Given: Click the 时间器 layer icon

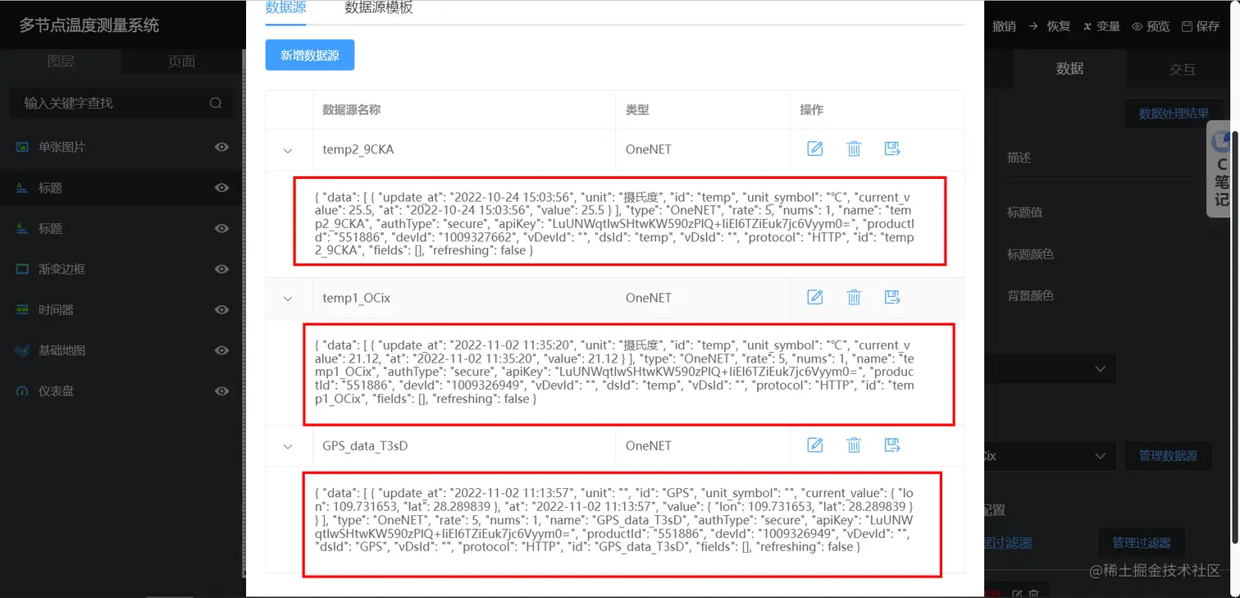Looking at the screenshot, I should pyautogui.click(x=22, y=309).
